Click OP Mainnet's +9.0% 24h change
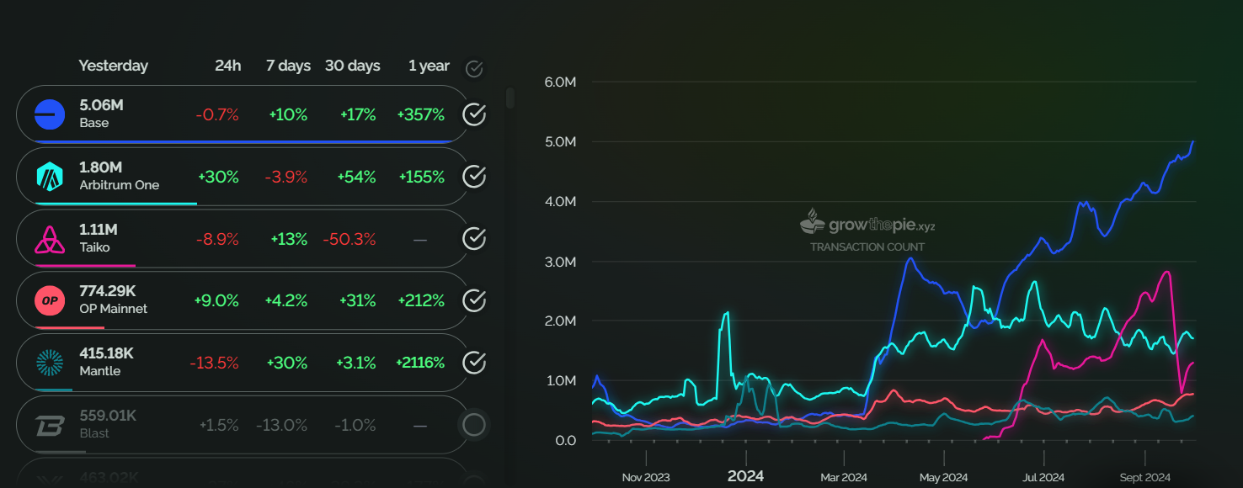The width and height of the screenshot is (1243, 488). click(x=216, y=300)
